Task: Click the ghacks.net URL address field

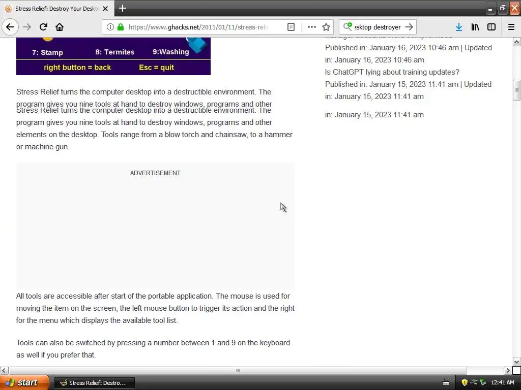Action: pos(198,27)
